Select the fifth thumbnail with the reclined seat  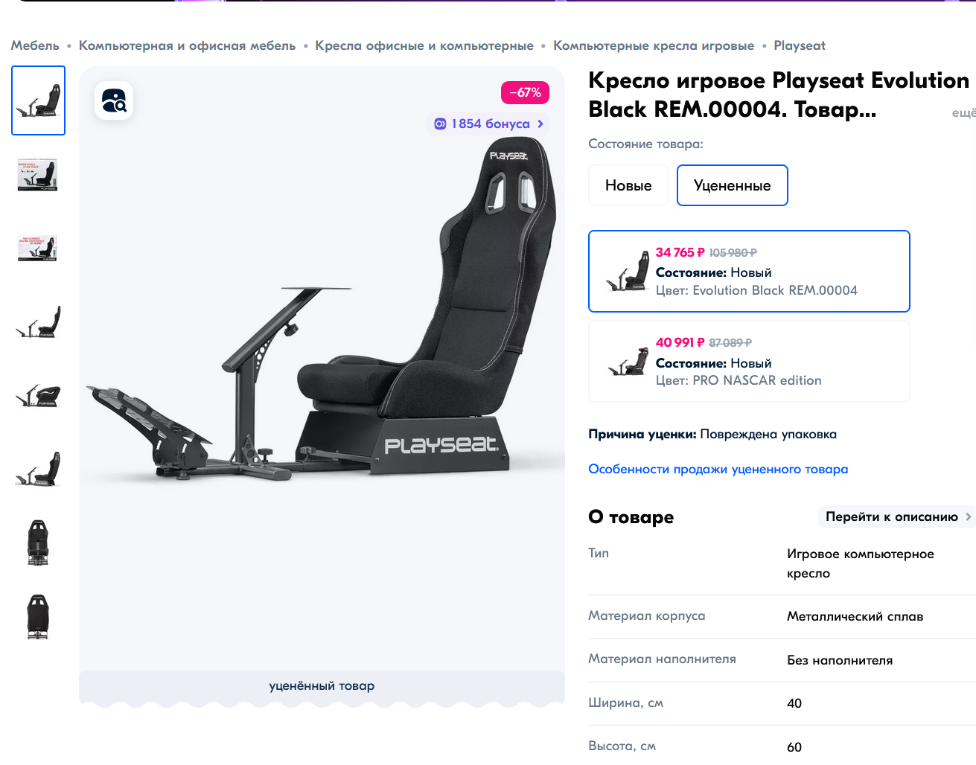(38, 395)
